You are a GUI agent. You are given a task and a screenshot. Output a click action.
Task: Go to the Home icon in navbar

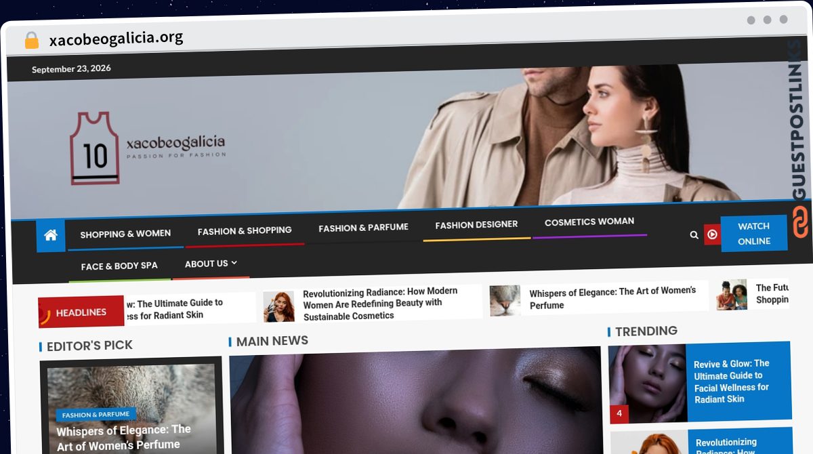point(51,236)
